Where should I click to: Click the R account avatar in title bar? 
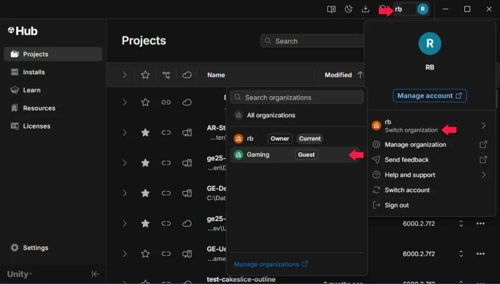422,9
